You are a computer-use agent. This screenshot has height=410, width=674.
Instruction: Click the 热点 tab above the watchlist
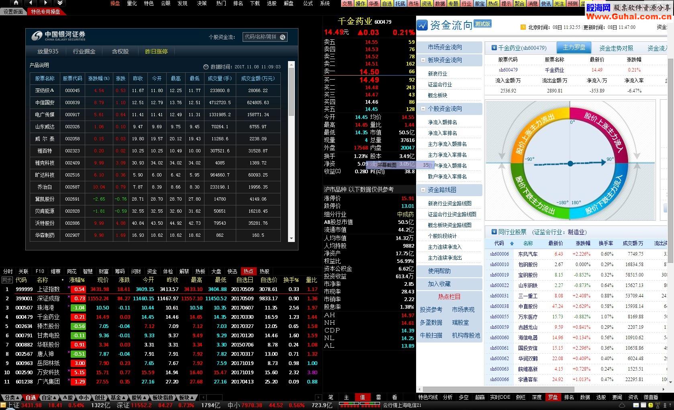pos(248,271)
